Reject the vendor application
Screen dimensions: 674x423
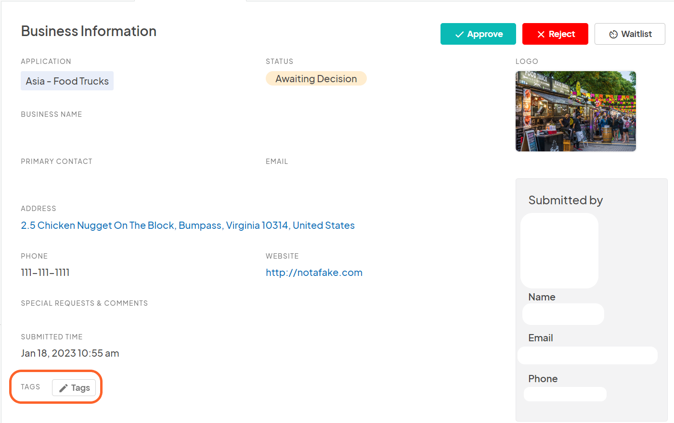pyautogui.click(x=555, y=34)
